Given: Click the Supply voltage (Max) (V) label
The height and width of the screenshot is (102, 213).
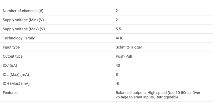Looking at the screenshot, I should coord(24,29).
